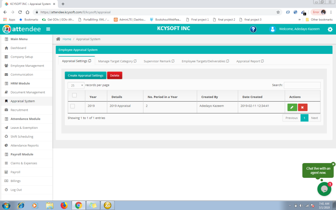336x210 pixels.
Task: Select page 1 in pagination
Action: [x=304, y=118]
